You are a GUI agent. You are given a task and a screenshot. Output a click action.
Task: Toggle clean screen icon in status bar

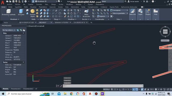coord(168,89)
